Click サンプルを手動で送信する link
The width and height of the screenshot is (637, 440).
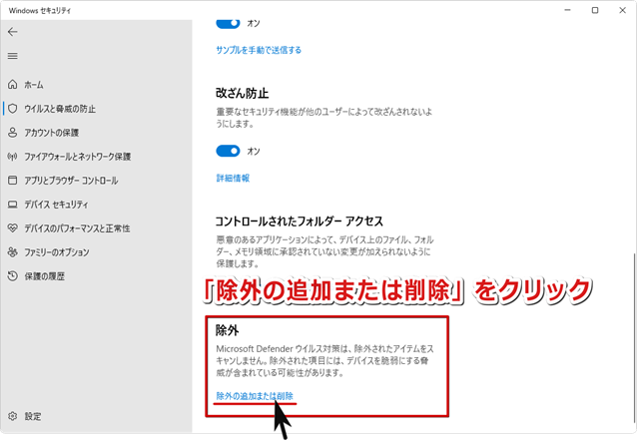259,50
